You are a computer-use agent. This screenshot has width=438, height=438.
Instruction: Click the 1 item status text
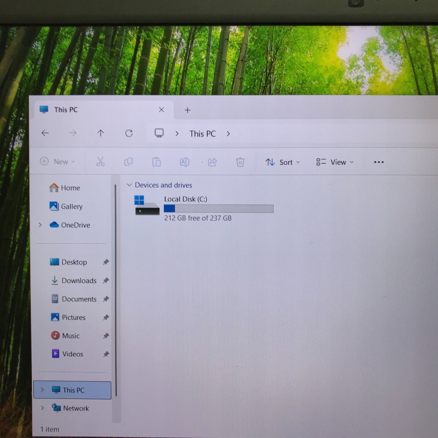[x=50, y=429]
